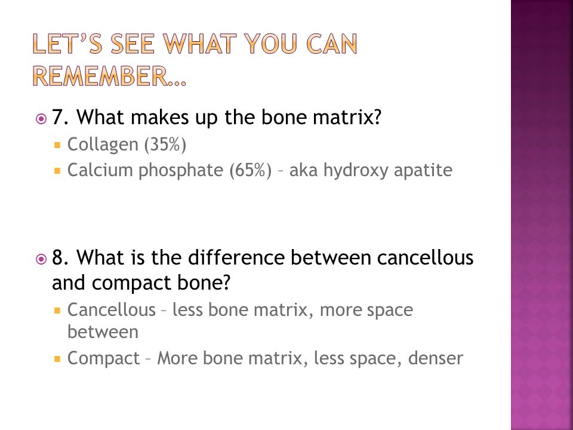
Task: Click the orange square bullet beside Cancellous
Action: tap(57, 311)
